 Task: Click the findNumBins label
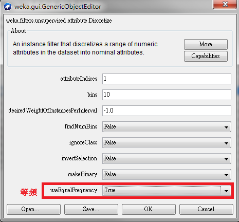click(81, 126)
